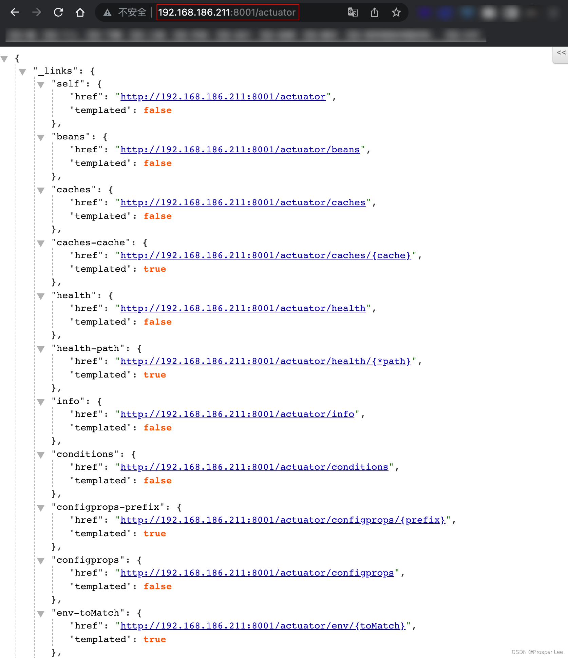The width and height of the screenshot is (568, 658).
Task: Click the not-secure warning icon
Action: point(108,13)
